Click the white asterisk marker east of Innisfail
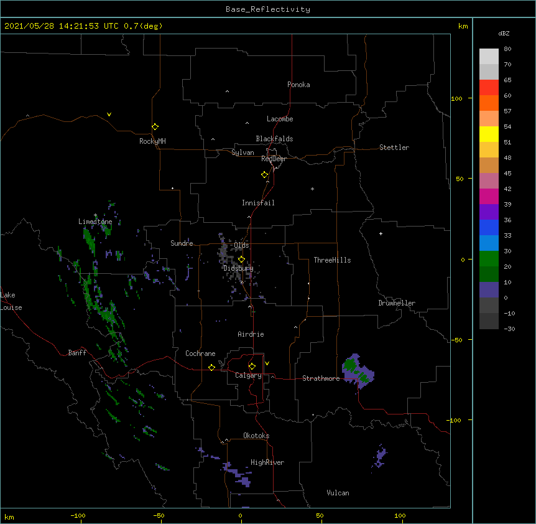536x524 pixels. click(x=312, y=189)
